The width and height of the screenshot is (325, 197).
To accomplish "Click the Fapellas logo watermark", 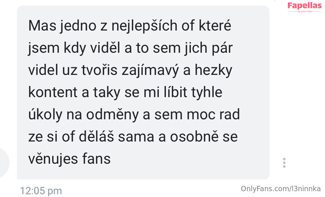I will 304,6.
